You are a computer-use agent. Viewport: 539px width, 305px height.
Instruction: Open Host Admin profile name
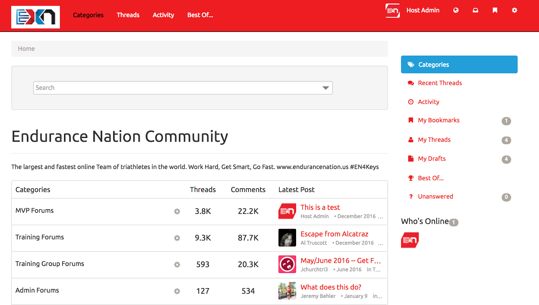423,10
